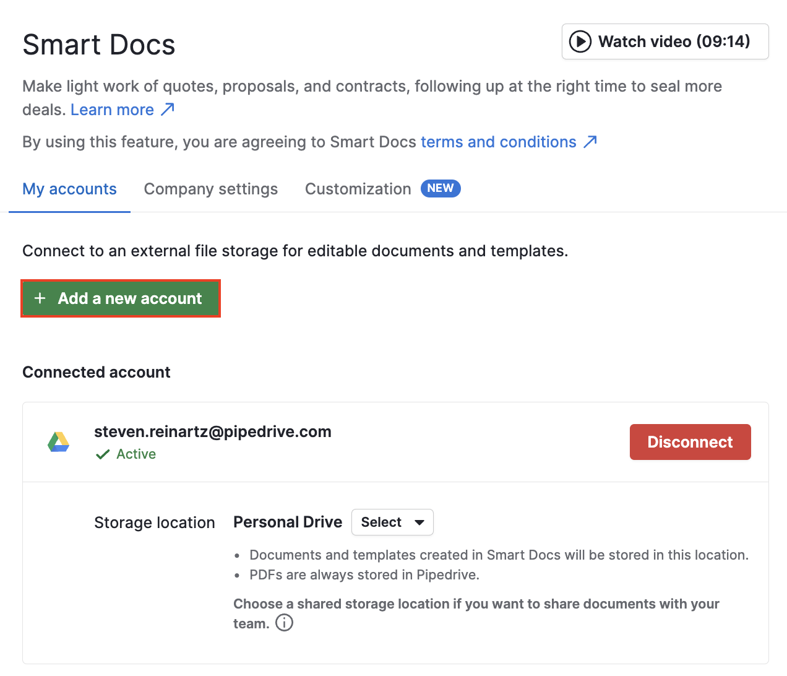Open the Learn more link
The width and height of the screenshot is (787, 676).
[x=112, y=110]
